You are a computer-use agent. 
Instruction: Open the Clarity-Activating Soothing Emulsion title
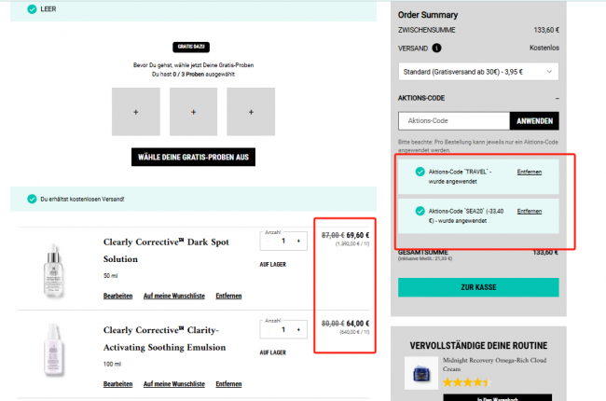tap(164, 339)
